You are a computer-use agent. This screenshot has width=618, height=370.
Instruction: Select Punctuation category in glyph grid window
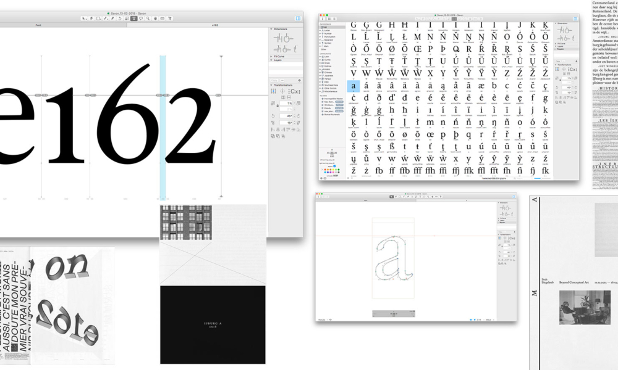(x=330, y=37)
